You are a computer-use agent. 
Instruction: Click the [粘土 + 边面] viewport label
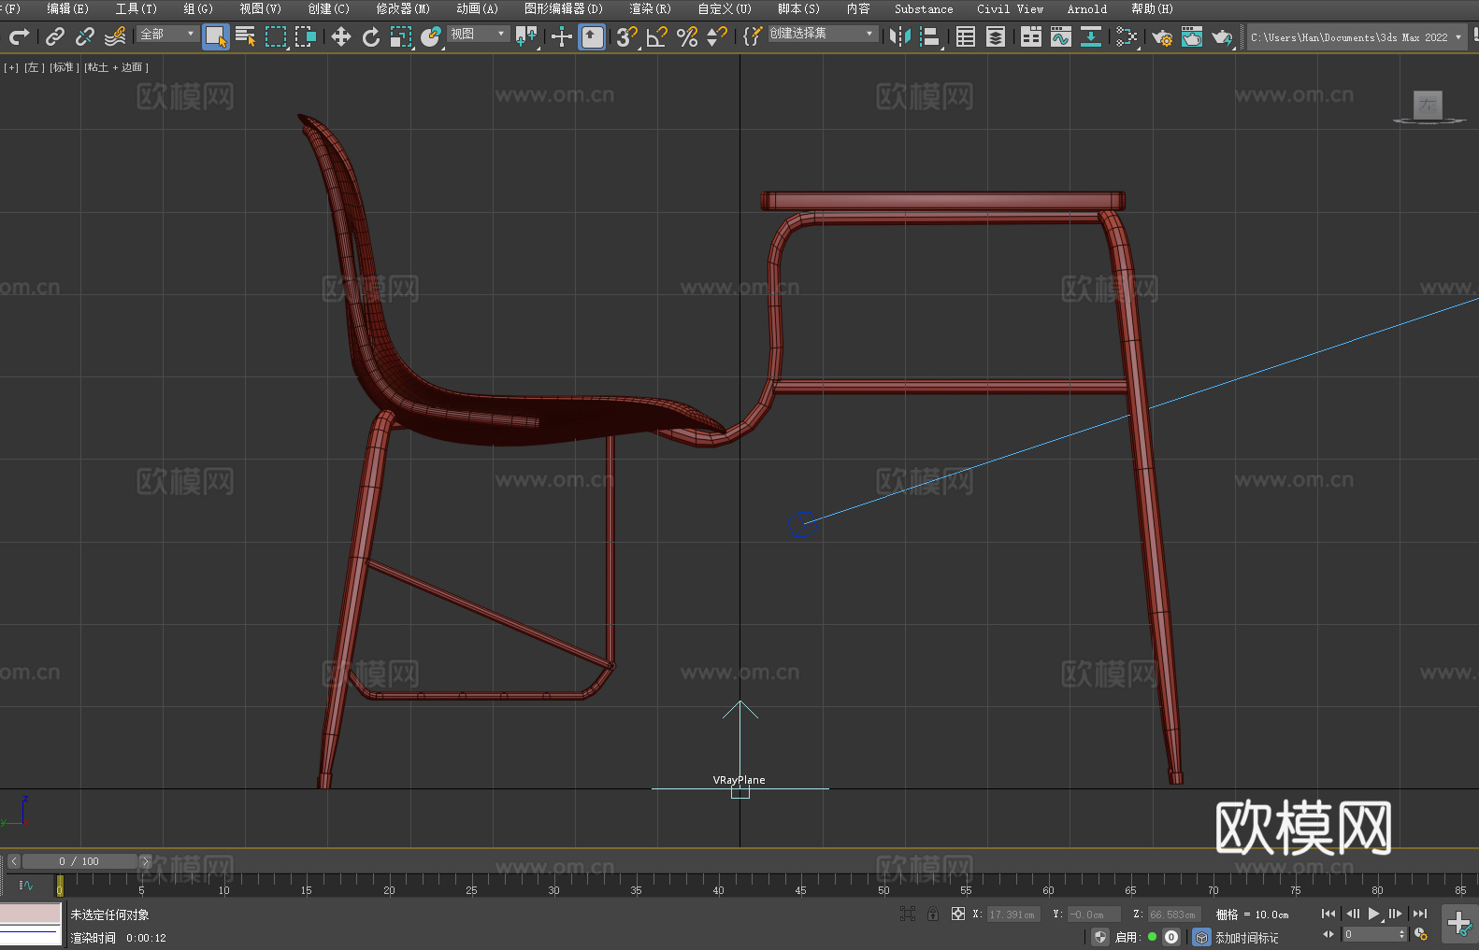[x=116, y=67]
